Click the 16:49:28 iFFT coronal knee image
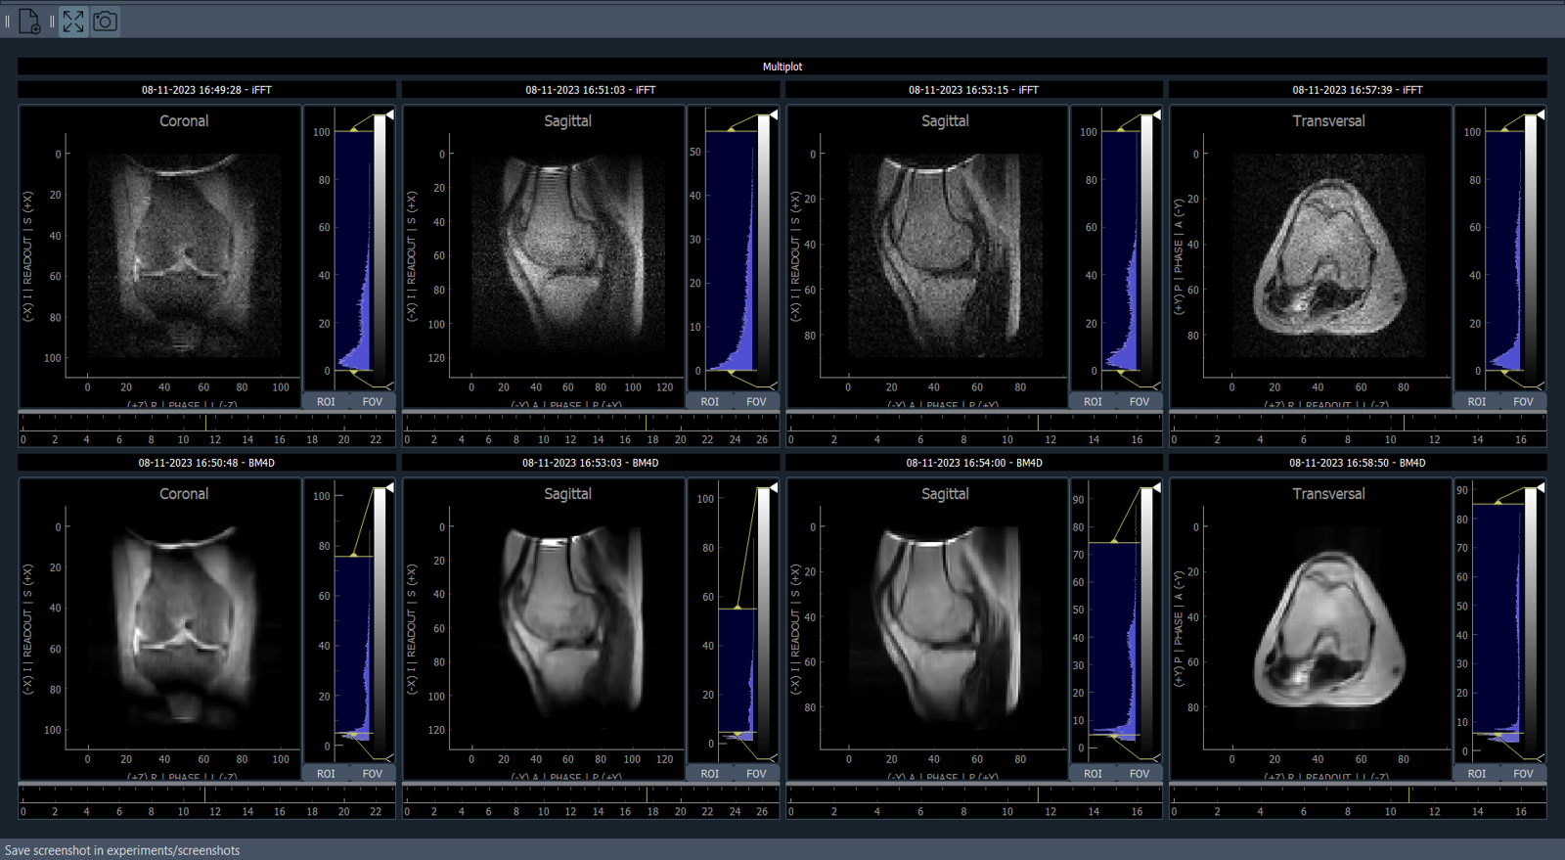The image size is (1565, 860). click(184, 254)
